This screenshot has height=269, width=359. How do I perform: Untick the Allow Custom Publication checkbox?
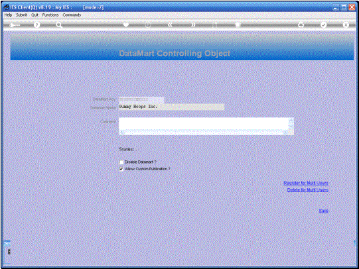click(121, 169)
